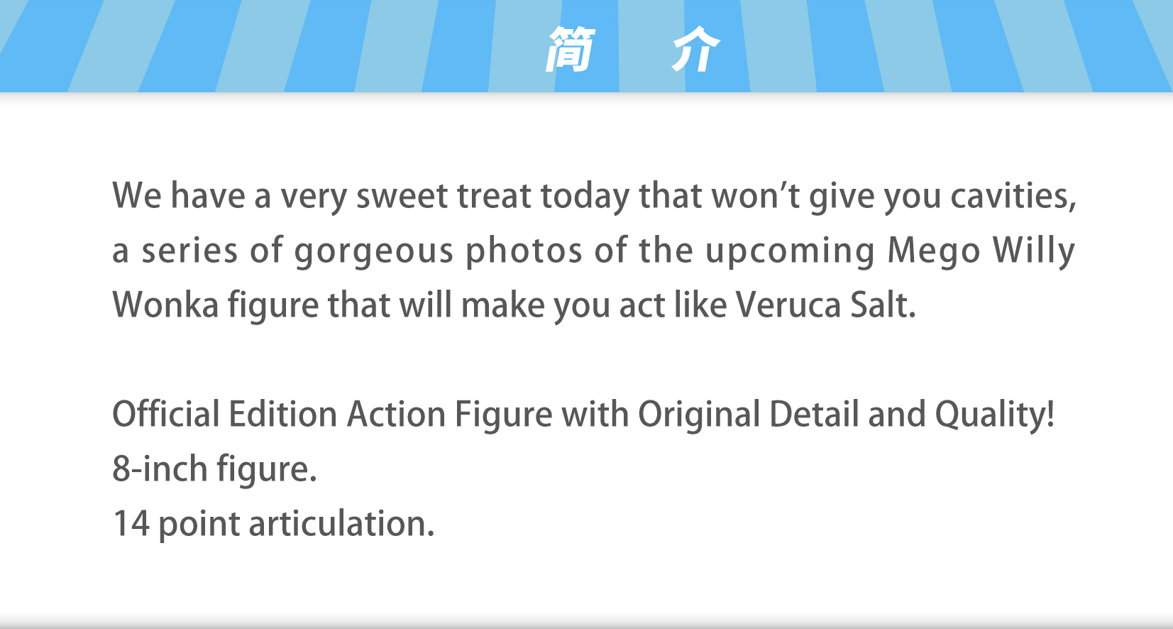Viewport: 1173px width, 629px height.
Task: Click the words "sweet treat"
Action: (x=444, y=196)
